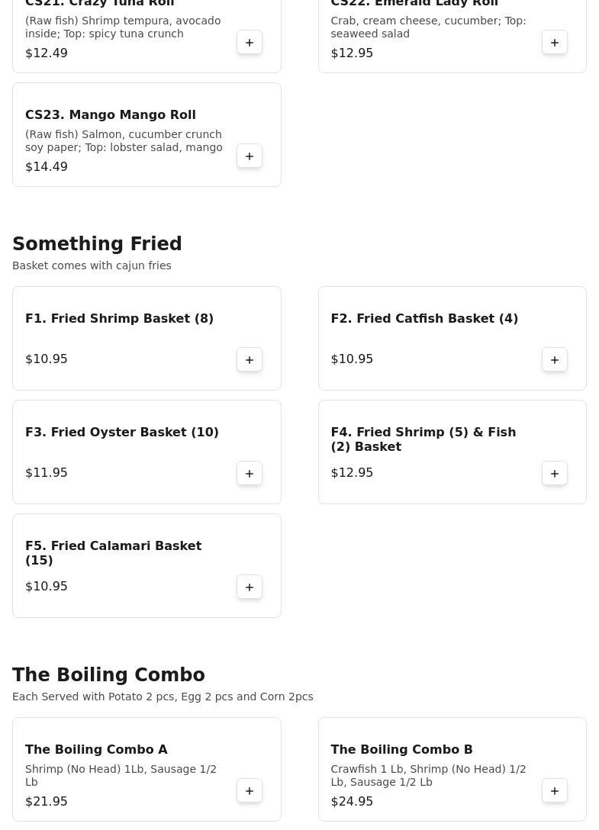599x830 pixels.
Task: Add The Boiling Combo A to order
Action: 250,791
